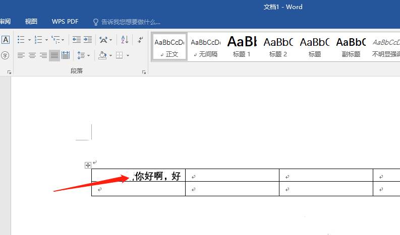Apply the 不明显强调 style
Image resolution: width=400 pixels, height=235 pixels.
[x=385, y=47]
